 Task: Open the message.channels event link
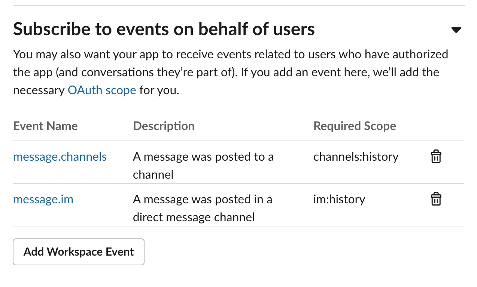click(x=60, y=157)
